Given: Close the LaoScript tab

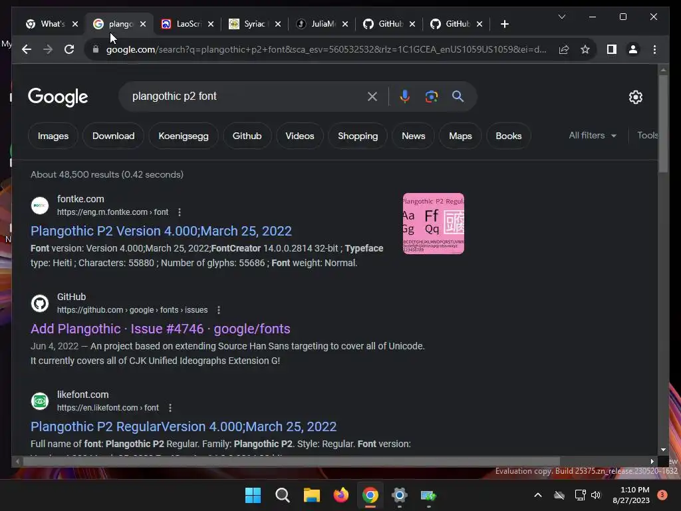Looking at the screenshot, I should (211, 24).
